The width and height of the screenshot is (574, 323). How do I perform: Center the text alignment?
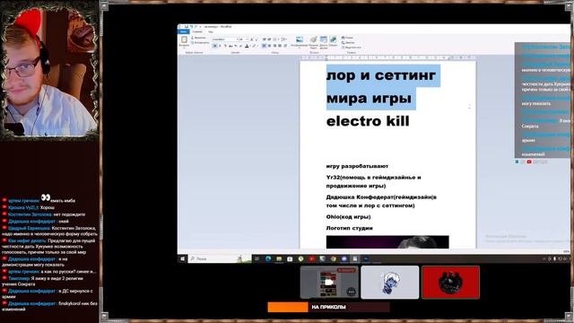[269, 46]
